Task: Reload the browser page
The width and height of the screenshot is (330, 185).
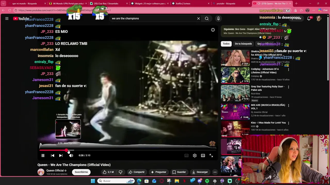Action: click(10, 10)
